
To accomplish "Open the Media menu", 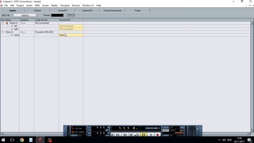I will point(54,6).
